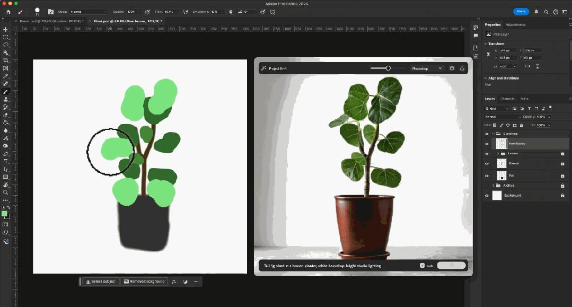The image size is (572, 307).
Task: Select the Clone Stamp tool
Action: point(5,99)
